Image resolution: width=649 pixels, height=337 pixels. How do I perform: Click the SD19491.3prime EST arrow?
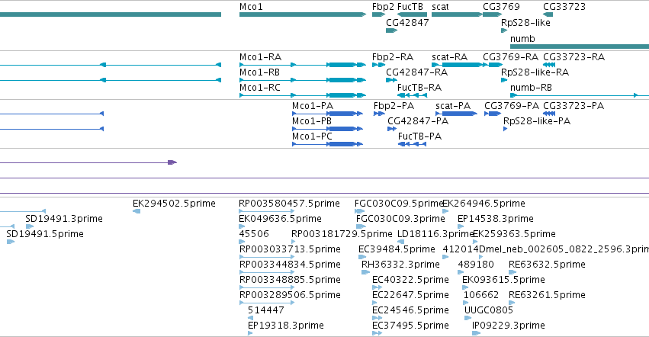[x=30, y=226]
